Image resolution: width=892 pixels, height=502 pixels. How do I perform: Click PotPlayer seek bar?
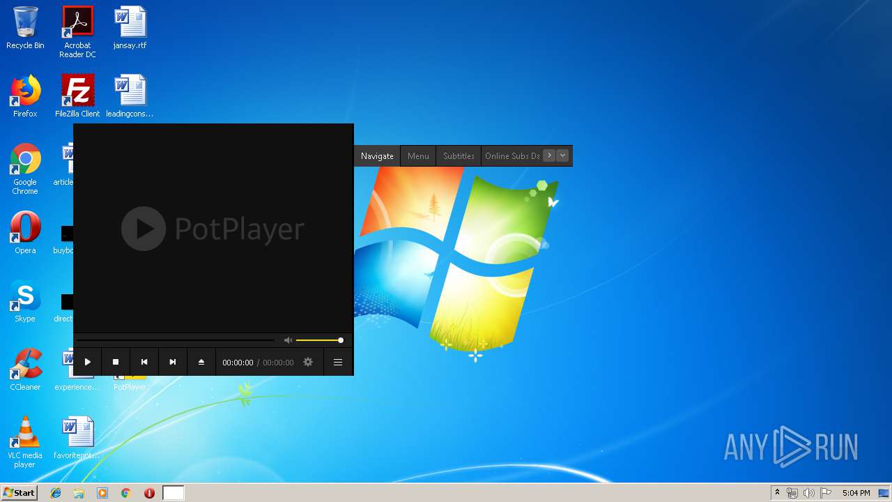(175, 340)
